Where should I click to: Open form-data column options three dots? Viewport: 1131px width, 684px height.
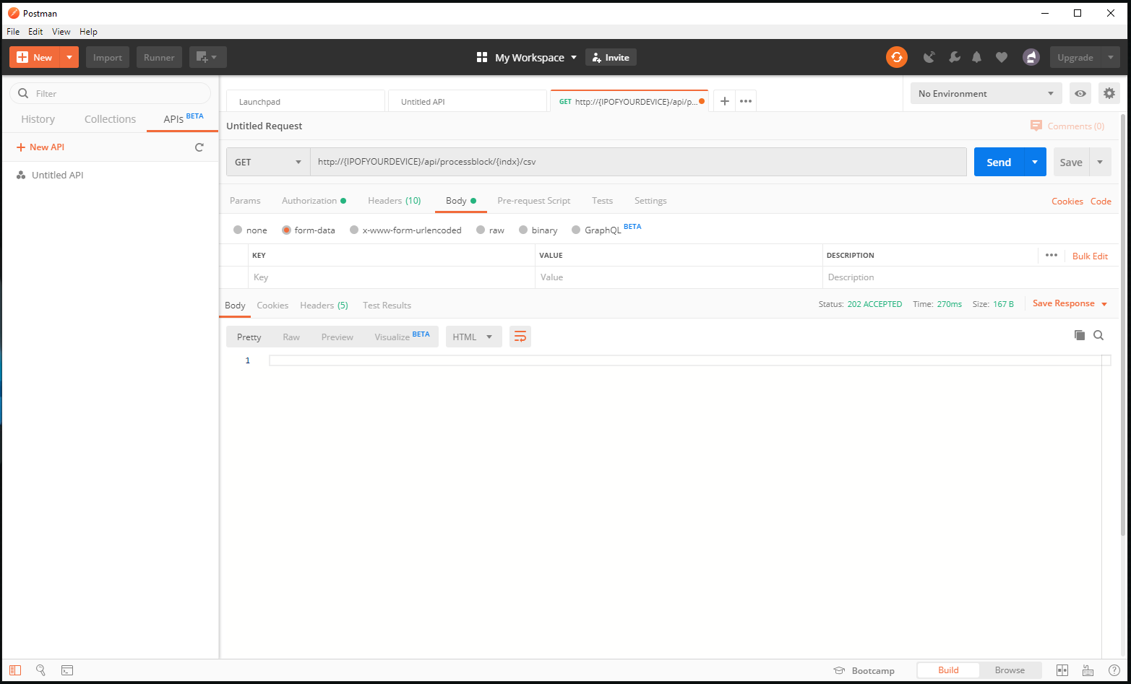click(1052, 255)
